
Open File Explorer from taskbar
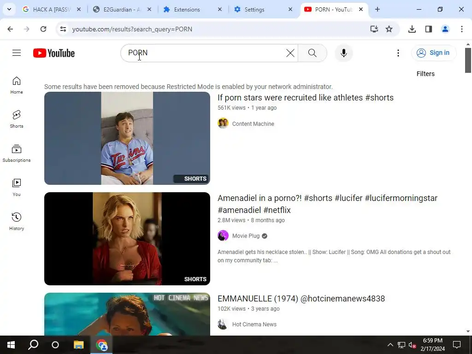[78, 345]
